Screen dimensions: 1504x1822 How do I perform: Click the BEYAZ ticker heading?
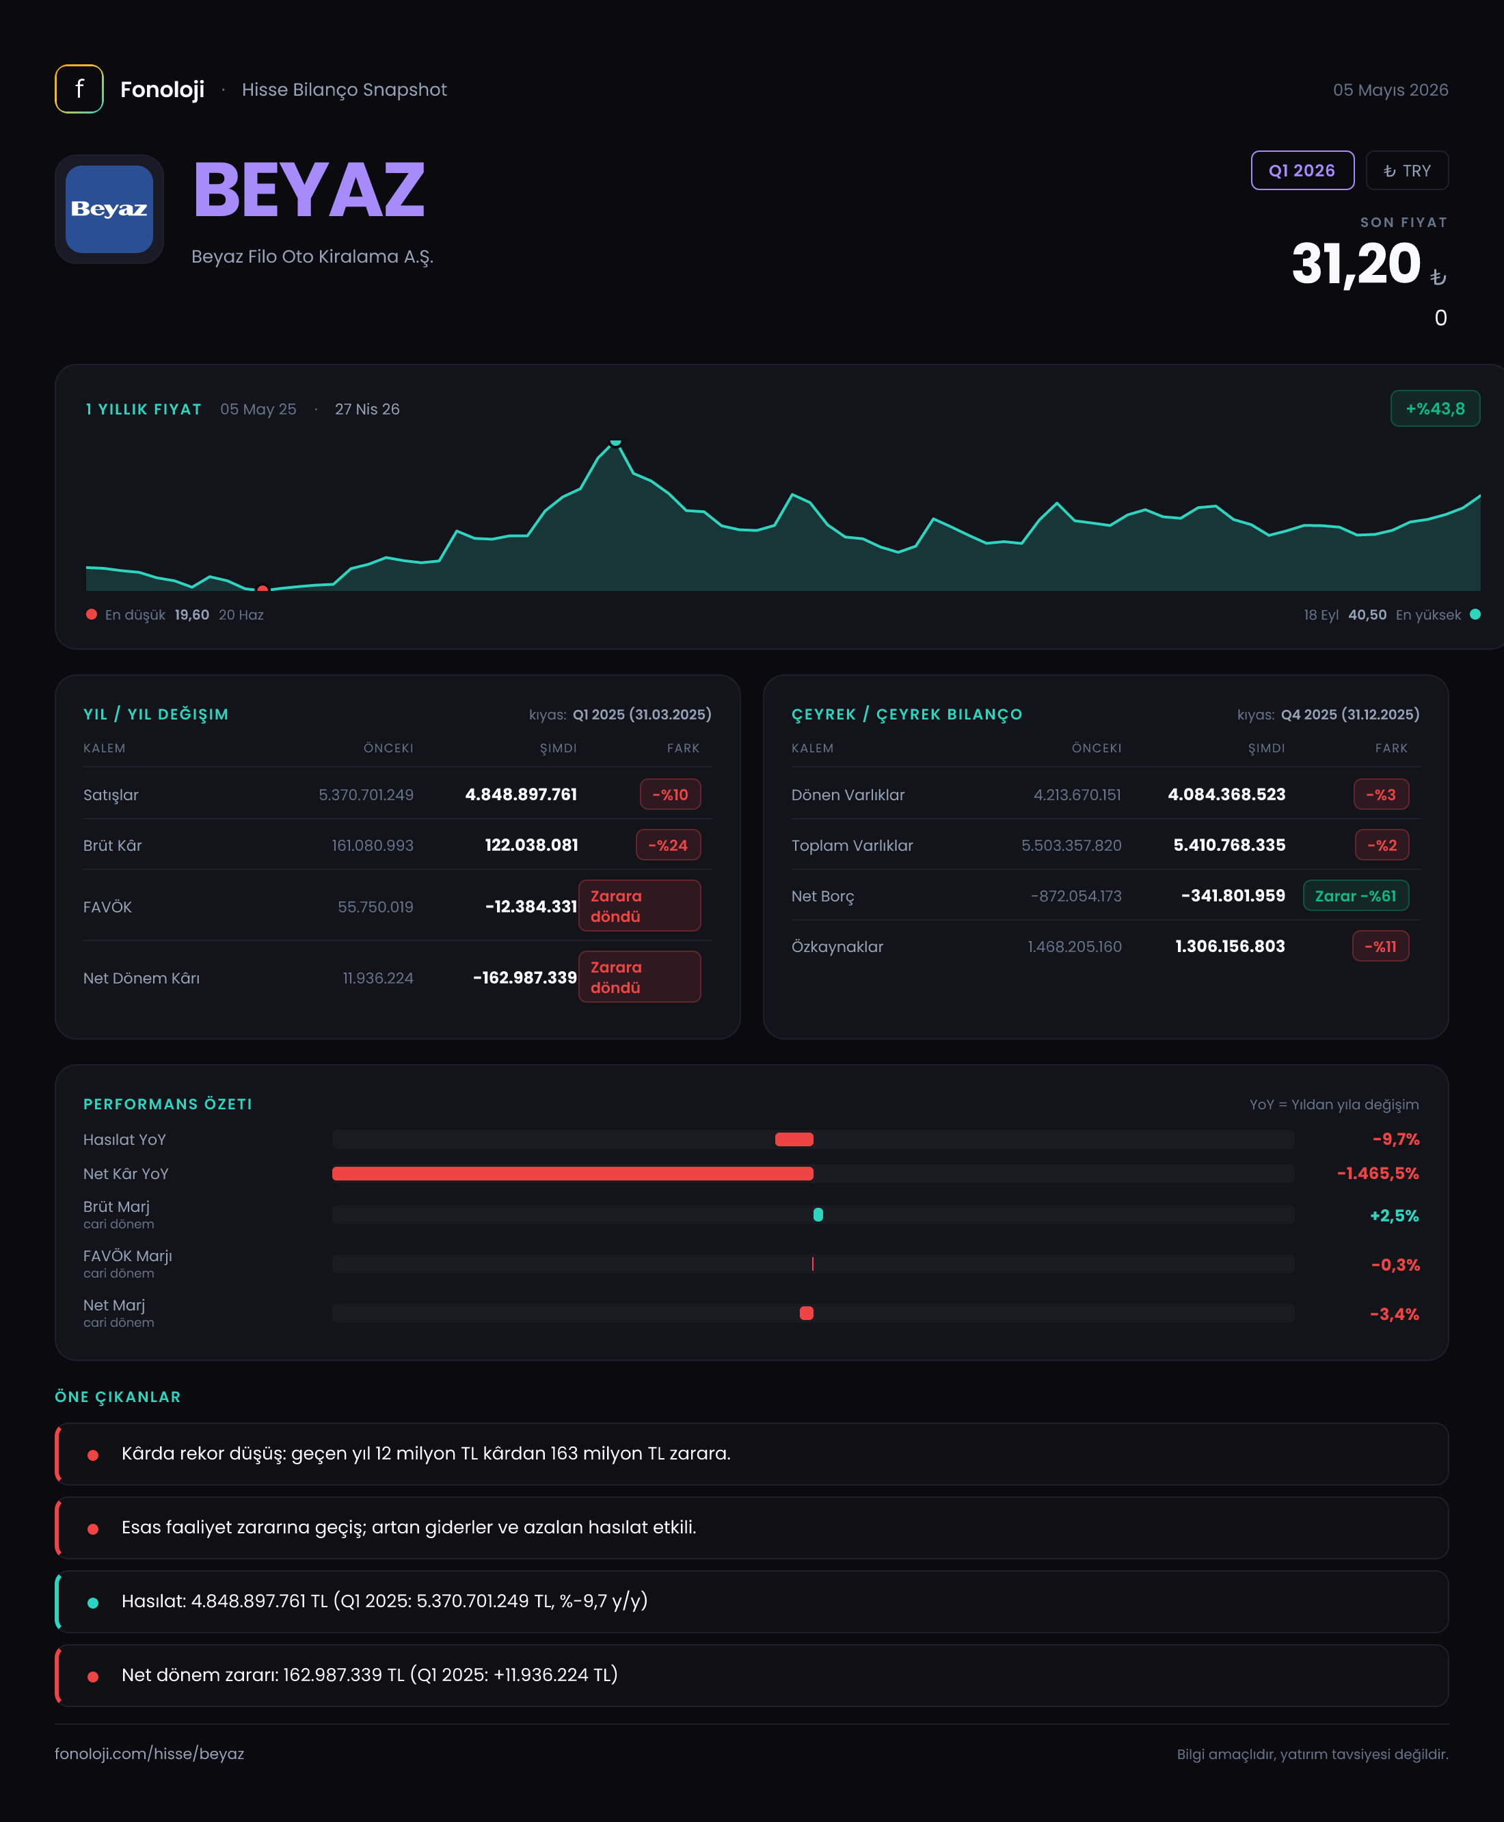tap(309, 190)
